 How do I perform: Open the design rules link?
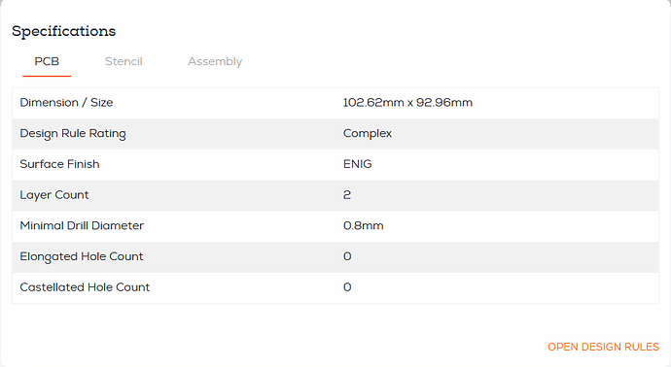[x=603, y=347]
